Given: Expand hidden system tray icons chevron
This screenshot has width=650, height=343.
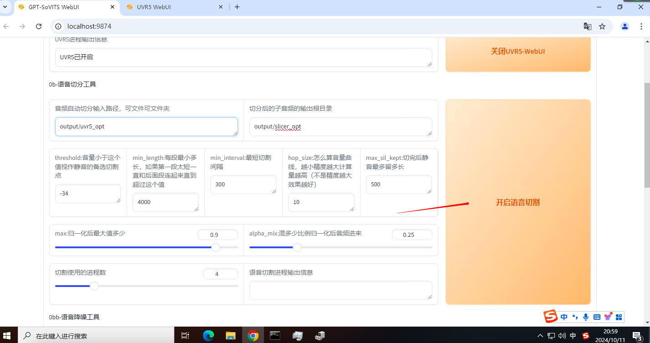Looking at the screenshot, I should pyautogui.click(x=540, y=336).
